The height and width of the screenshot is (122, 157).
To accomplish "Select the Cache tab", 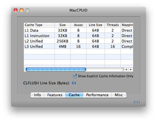I will tap(74, 95).
